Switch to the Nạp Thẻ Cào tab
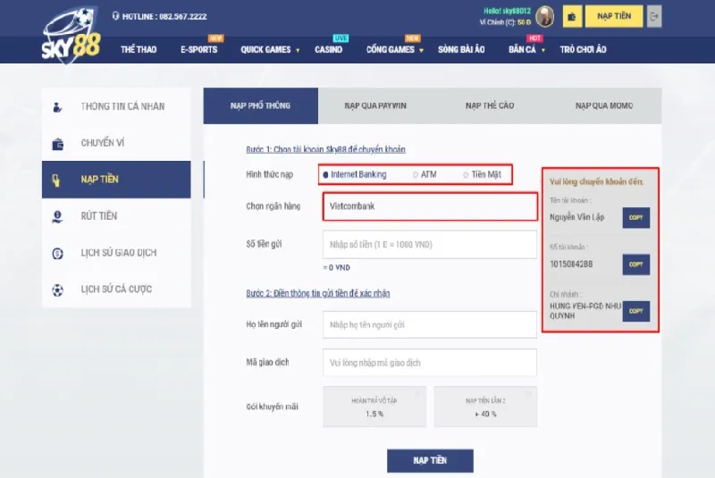 (x=490, y=105)
